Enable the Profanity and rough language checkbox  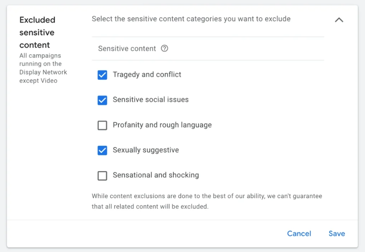102,125
